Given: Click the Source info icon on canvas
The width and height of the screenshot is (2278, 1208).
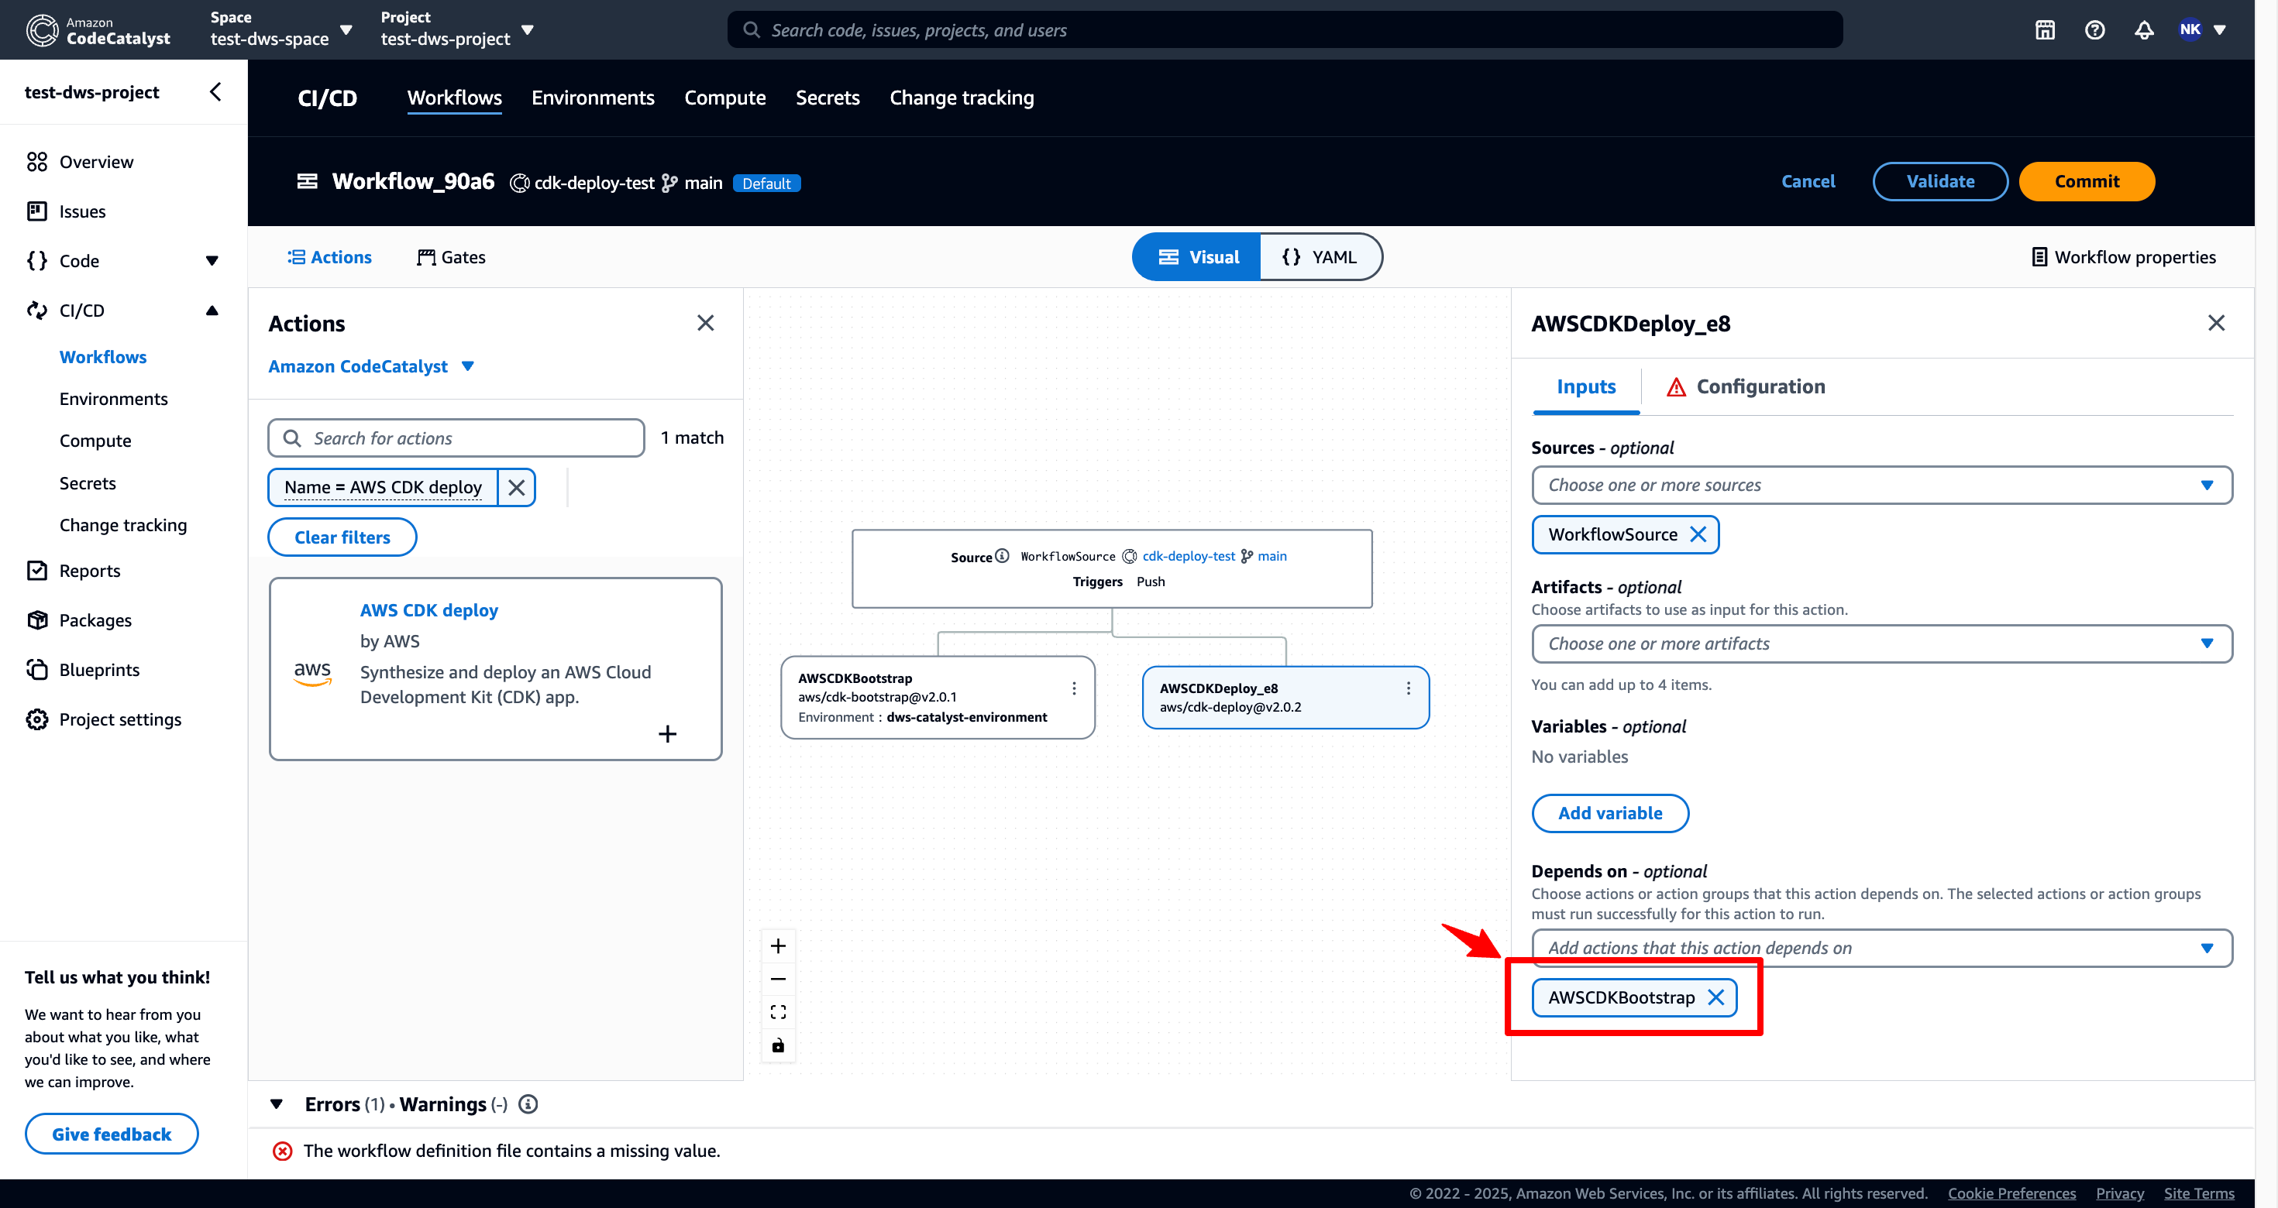Looking at the screenshot, I should tap(1001, 556).
